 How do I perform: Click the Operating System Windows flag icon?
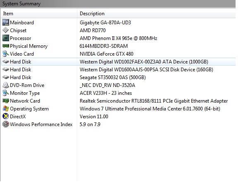pos(6,108)
